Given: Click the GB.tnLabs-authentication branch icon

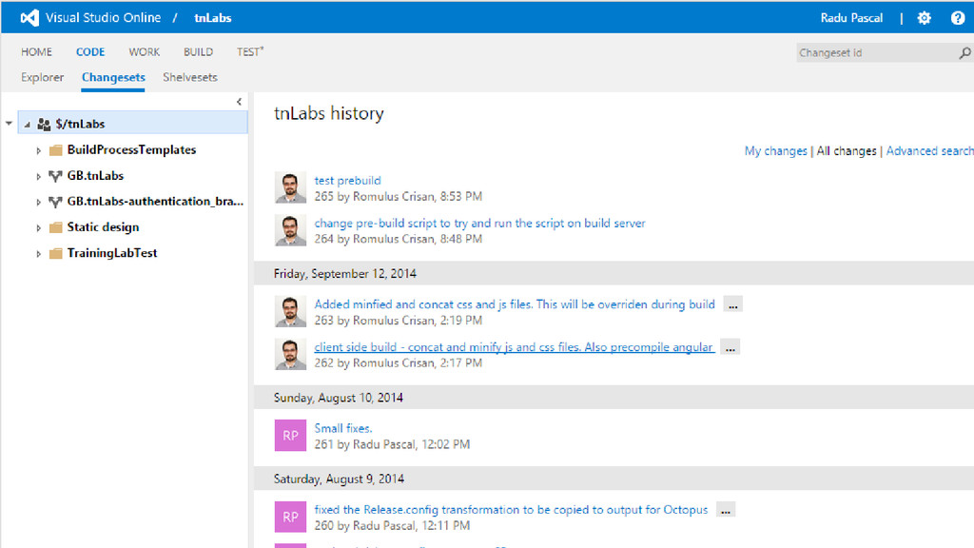Looking at the screenshot, I should click(x=55, y=202).
